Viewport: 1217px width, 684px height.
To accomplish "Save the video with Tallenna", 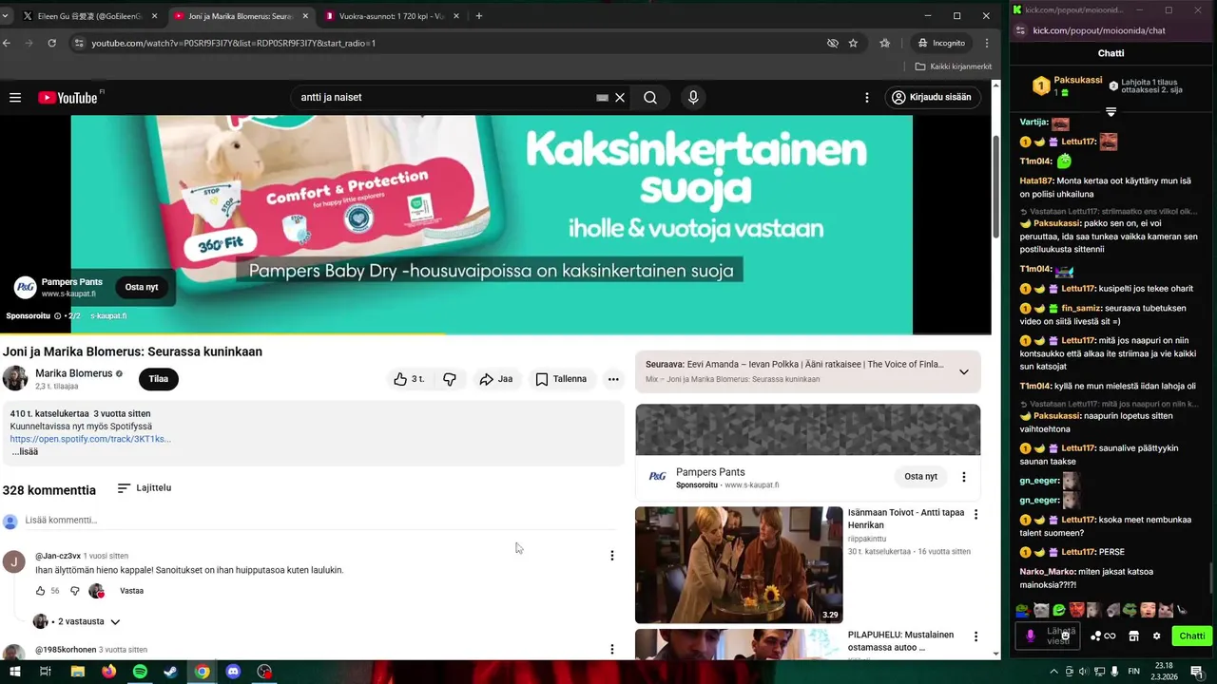I will click(561, 379).
